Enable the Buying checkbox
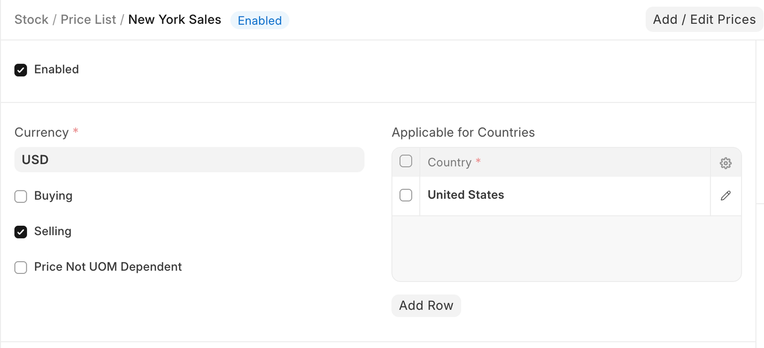 point(20,196)
